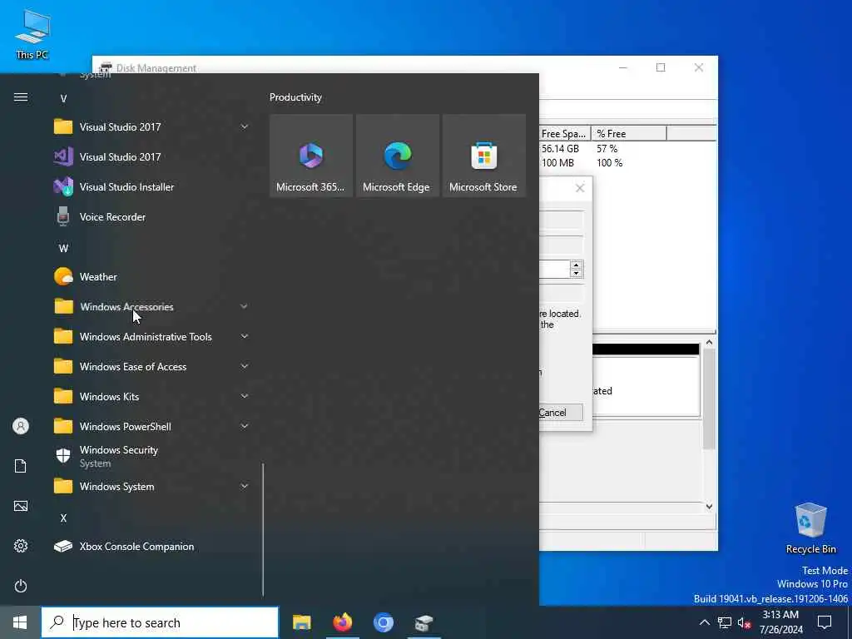
Task: Click the Start menu app list scrollbar
Action: pos(263,530)
